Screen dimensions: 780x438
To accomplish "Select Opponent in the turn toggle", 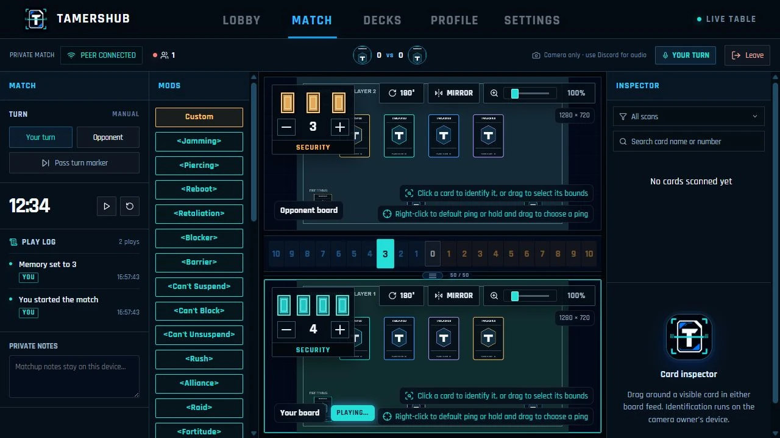I will [108, 137].
